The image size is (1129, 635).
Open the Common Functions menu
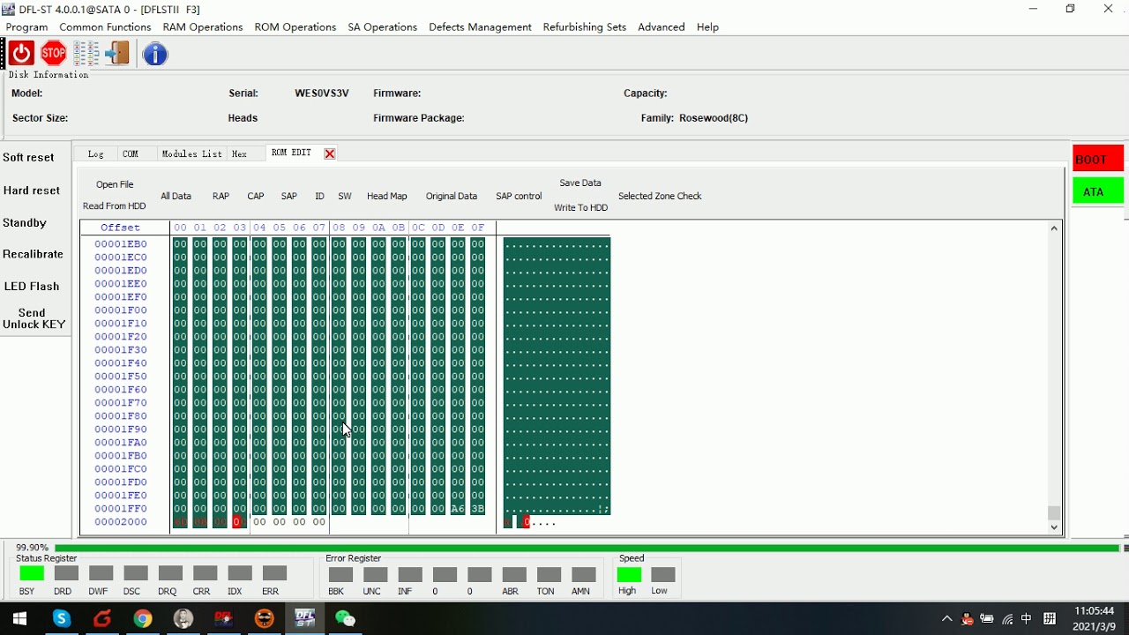point(105,26)
